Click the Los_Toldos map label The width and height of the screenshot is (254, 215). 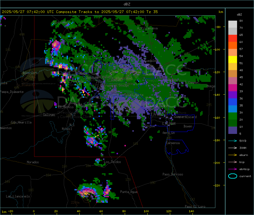pyautogui.click(x=112, y=162)
